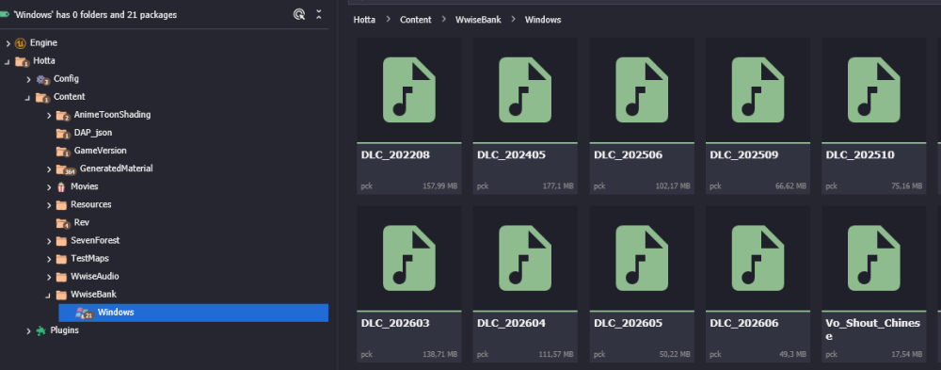Click the 157,99 MB size text
Image resolution: width=941 pixels, height=370 pixels.
click(439, 186)
